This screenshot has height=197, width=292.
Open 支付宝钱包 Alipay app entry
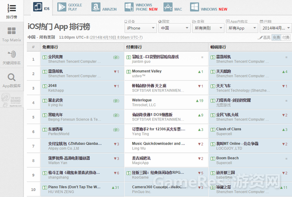(75, 144)
